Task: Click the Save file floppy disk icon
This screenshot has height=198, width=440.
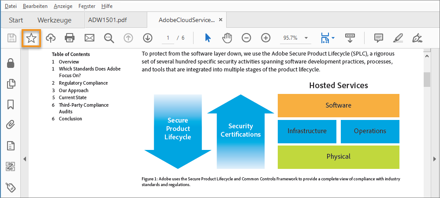Action: pyautogui.click(x=11, y=38)
